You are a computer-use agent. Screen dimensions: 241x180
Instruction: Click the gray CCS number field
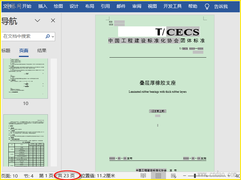coord(119,25)
